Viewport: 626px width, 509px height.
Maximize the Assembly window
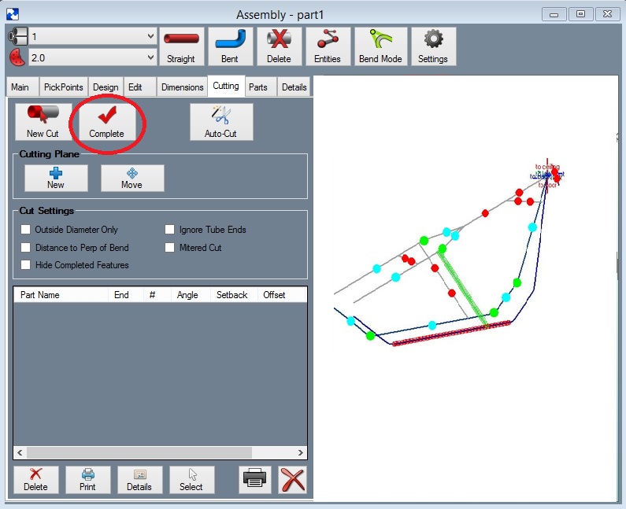click(x=581, y=14)
